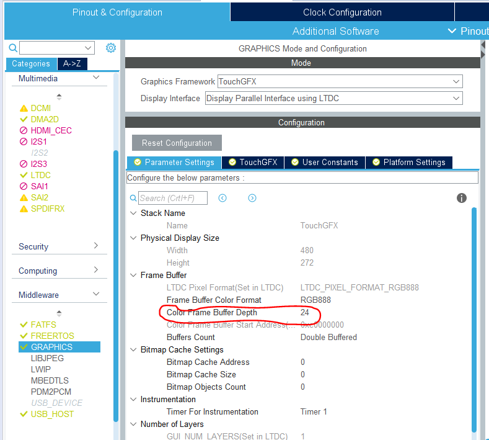Open the Parameter Settings tab
Viewport: 489px width, 440px height.
point(174,163)
